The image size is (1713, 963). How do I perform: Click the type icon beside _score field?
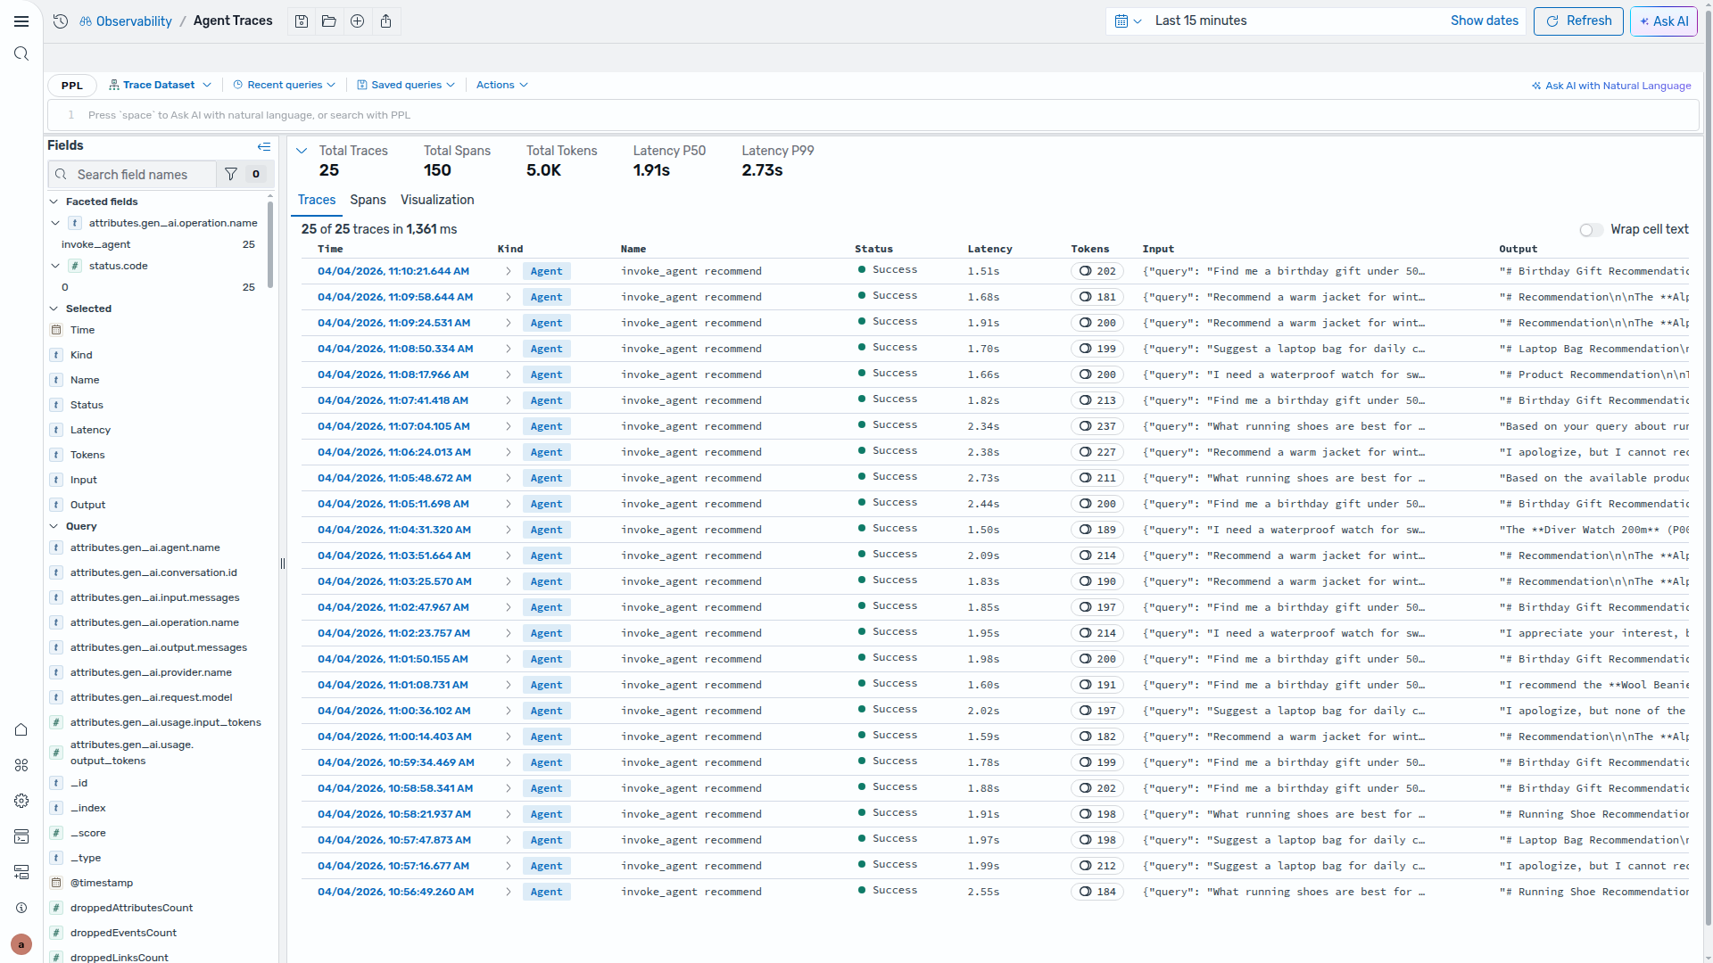coord(56,833)
